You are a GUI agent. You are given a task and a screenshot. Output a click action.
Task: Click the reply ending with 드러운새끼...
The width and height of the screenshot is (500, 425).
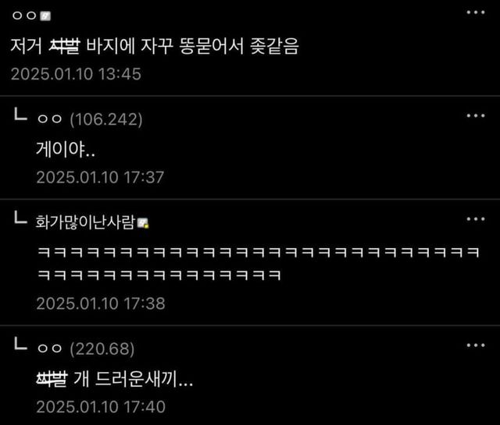point(115,379)
